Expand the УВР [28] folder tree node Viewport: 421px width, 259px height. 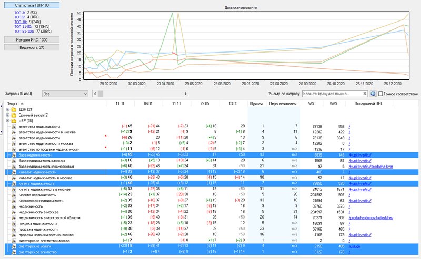pyautogui.click(x=7, y=121)
